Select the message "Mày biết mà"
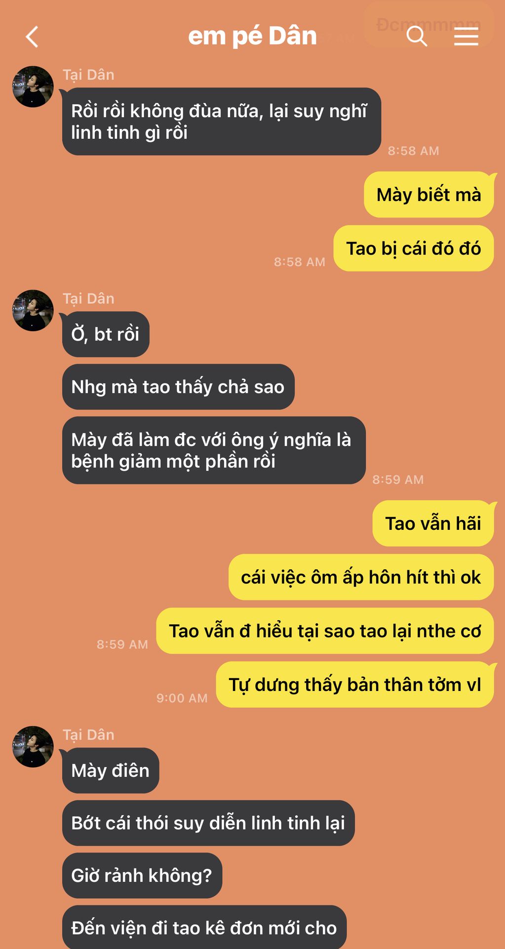This screenshot has height=949, width=505. coord(429,194)
